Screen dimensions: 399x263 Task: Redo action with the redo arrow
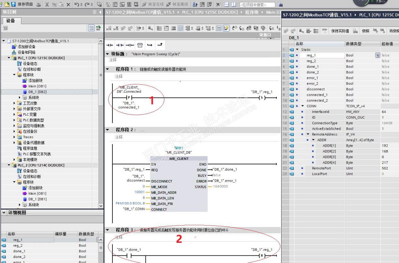87,4
